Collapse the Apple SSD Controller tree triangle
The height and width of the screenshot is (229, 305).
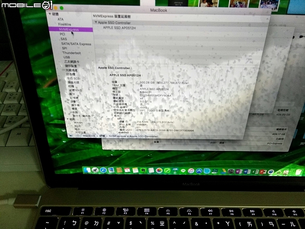[96, 22]
